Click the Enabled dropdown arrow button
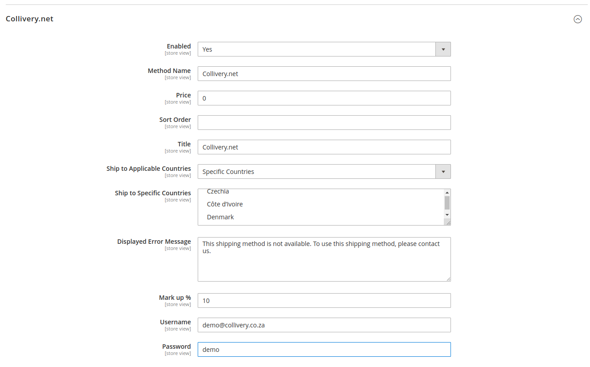 (x=443, y=49)
